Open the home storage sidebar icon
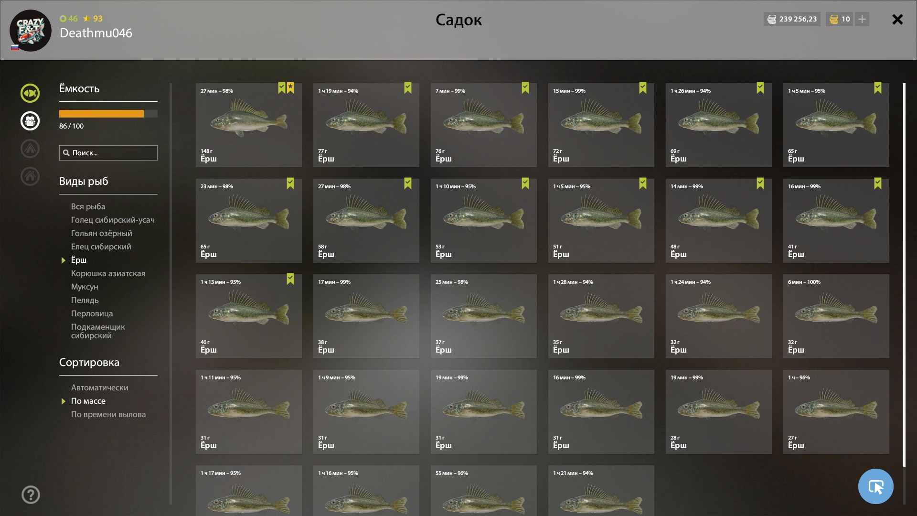The height and width of the screenshot is (516, 917). (30, 176)
